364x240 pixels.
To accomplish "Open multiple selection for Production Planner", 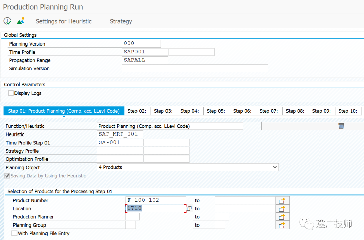I will pyautogui.click(x=282, y=217).
